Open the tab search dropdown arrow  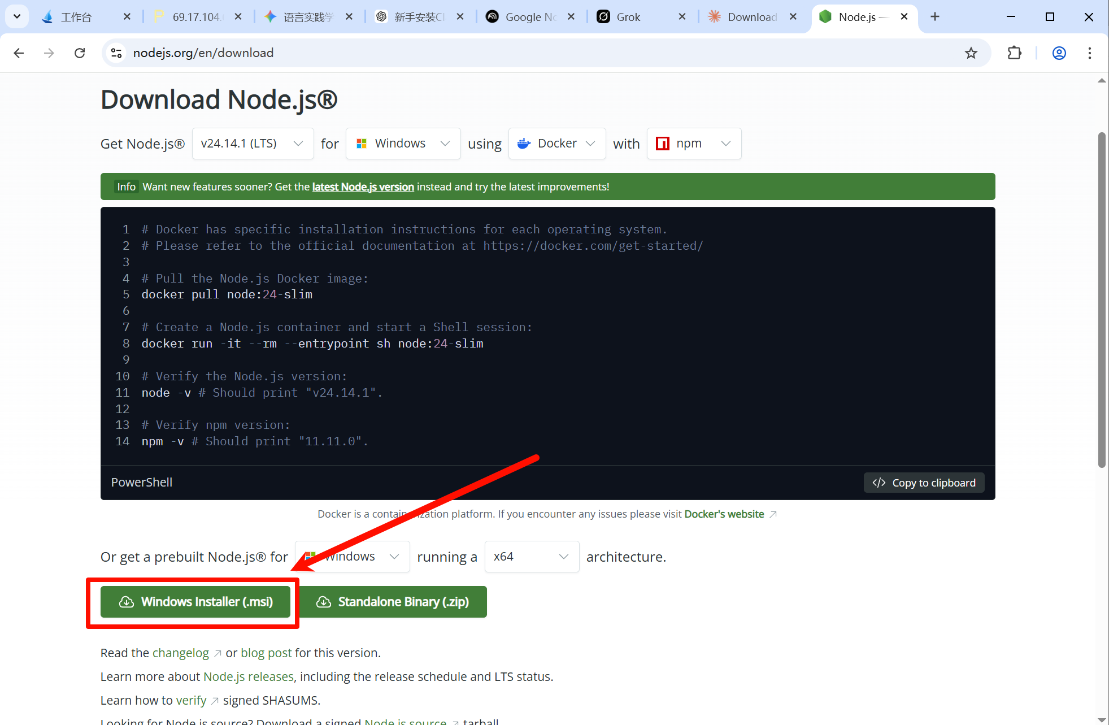tap(17, 17)
